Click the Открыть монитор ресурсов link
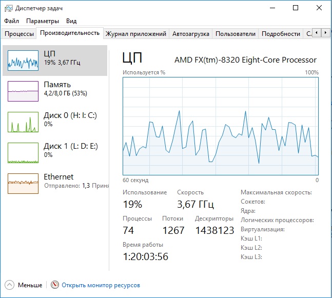This screenshot has height=298, width=332. click(101, 285)
